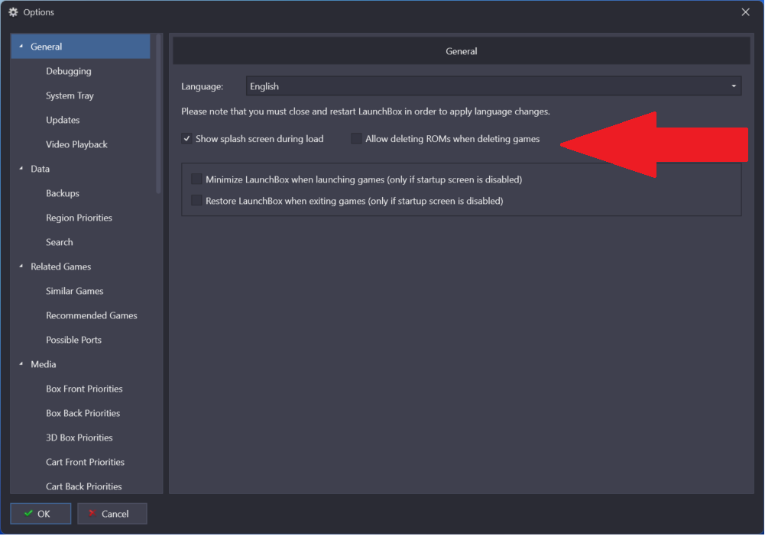
Task: Click the sidebar tree scrollbar
Action: click(x=158, y=114)
